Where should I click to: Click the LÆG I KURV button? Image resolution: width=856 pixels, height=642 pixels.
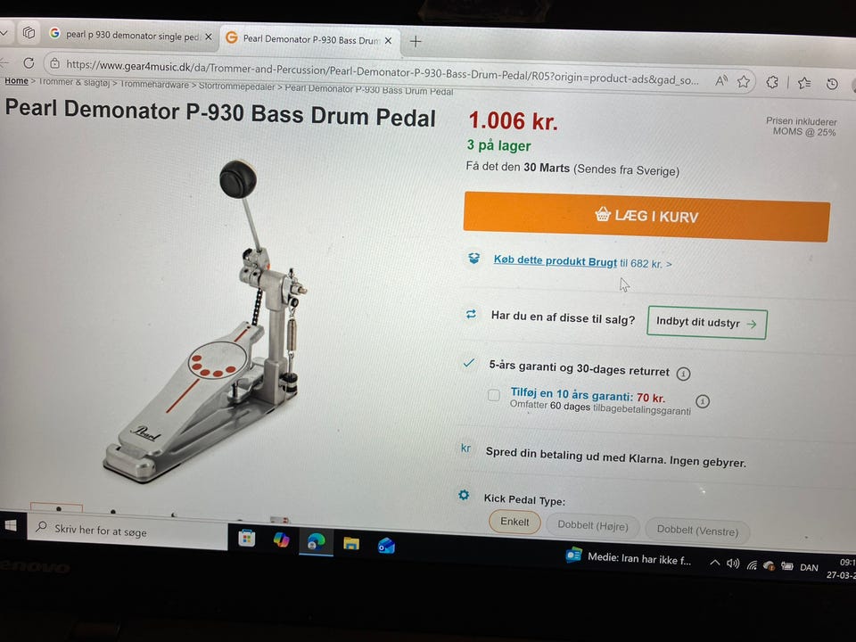tap(646, 216)
